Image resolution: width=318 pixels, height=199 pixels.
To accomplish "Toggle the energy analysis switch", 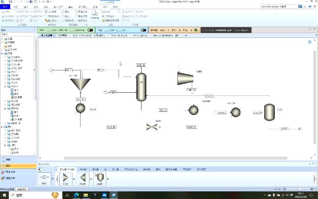I will [x=144, y=30].
